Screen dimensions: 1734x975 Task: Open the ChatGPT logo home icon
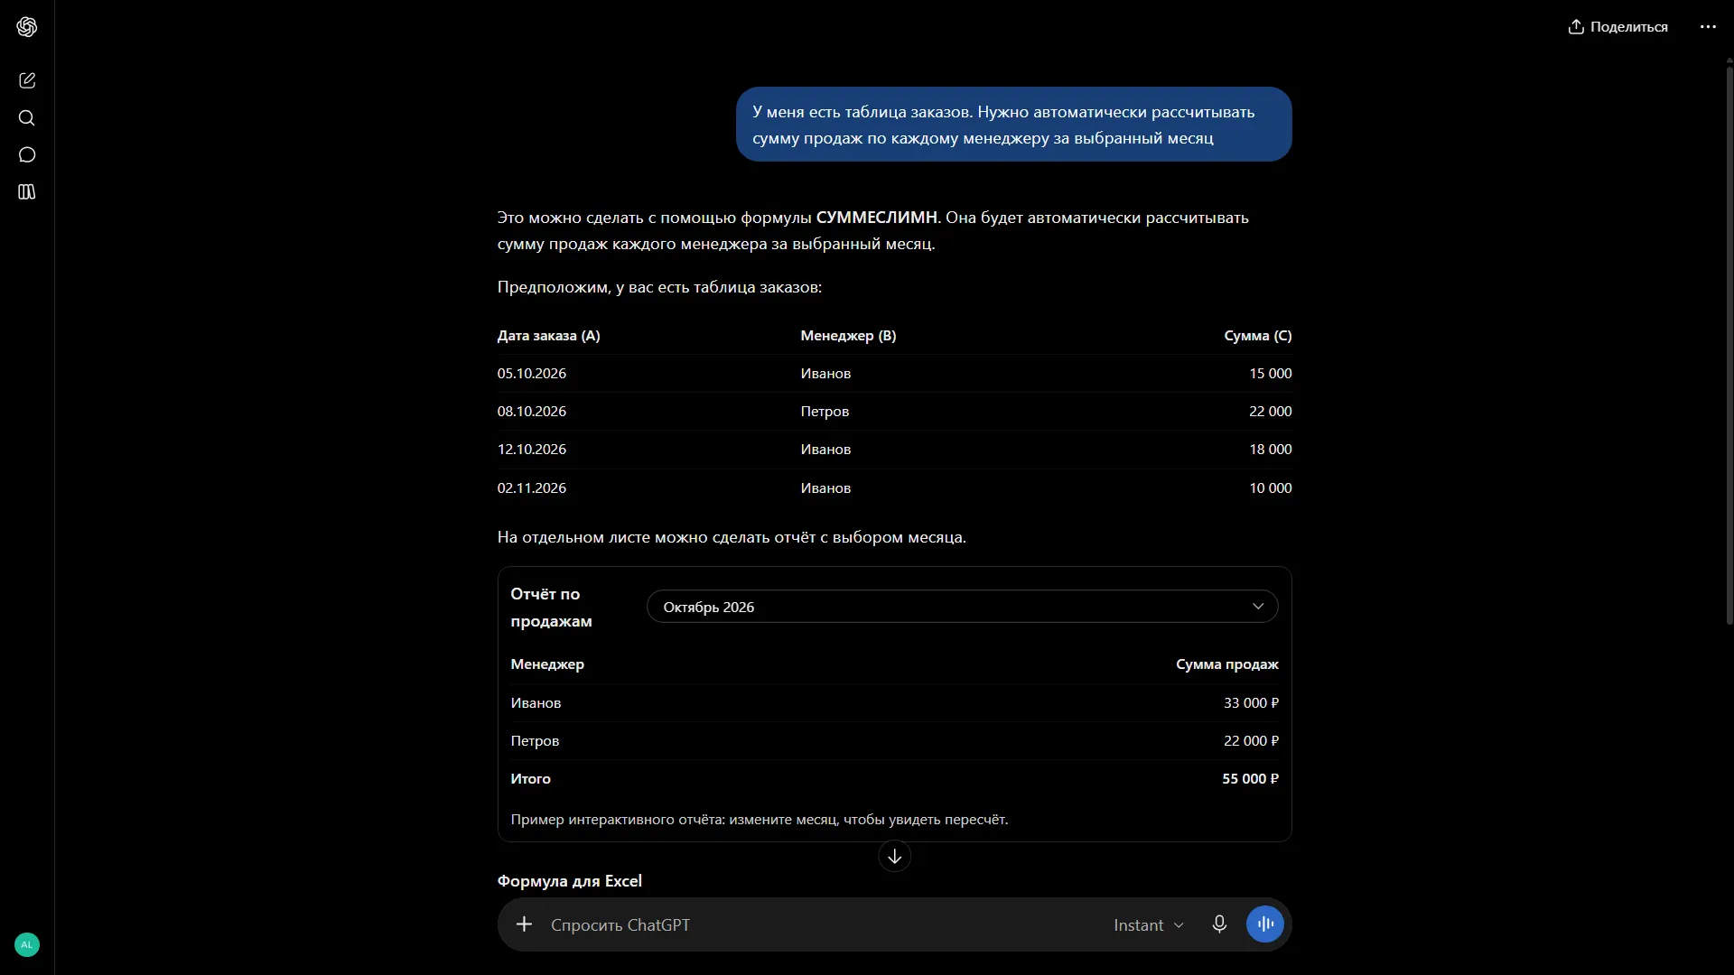[27, 27]
